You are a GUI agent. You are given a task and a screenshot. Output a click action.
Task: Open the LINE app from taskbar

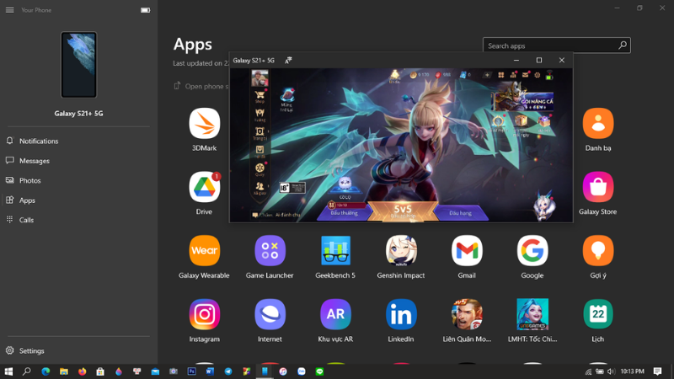[x=319, y=371]
